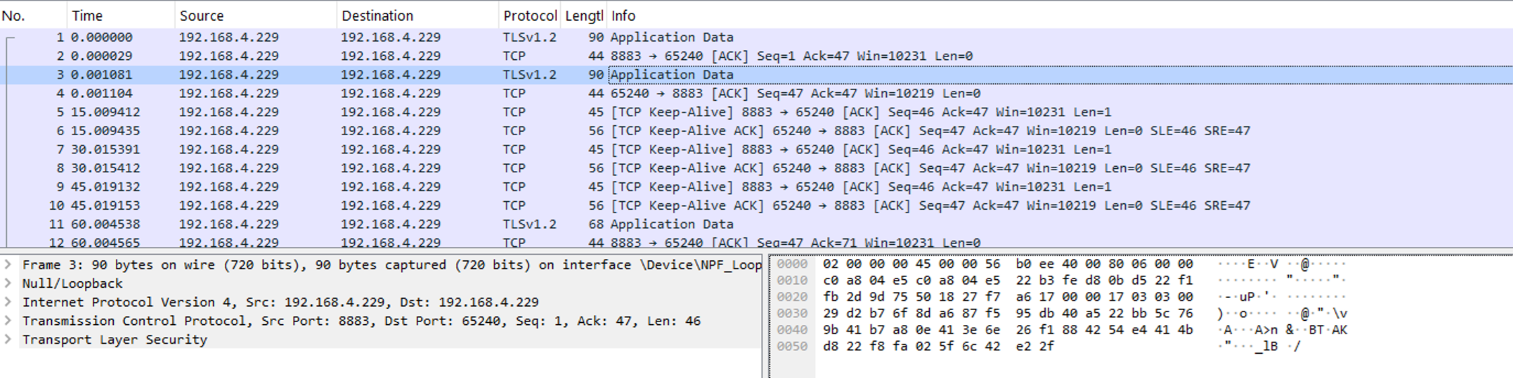Click the Transmission Control Protocol summary line
Viewport: 1513px width, 378px height.
(x=361, y=322)
